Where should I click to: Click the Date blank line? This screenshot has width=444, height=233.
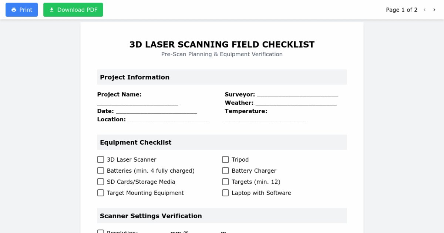click(156, 112)
